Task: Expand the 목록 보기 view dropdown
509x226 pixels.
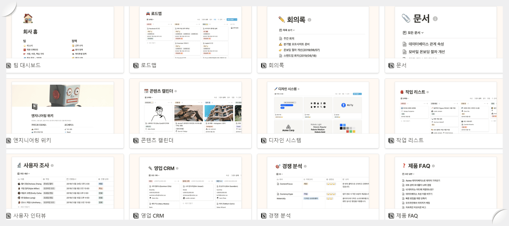Action: coord(287,30)
